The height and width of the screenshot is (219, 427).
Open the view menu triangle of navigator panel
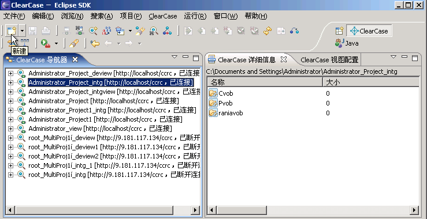pyautogui.click(x=174, y=57)
